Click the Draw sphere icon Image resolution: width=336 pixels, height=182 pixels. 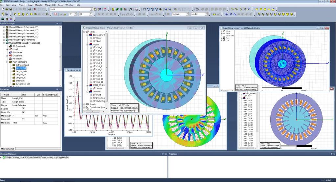pyautogui.click(x=31, y=14)
